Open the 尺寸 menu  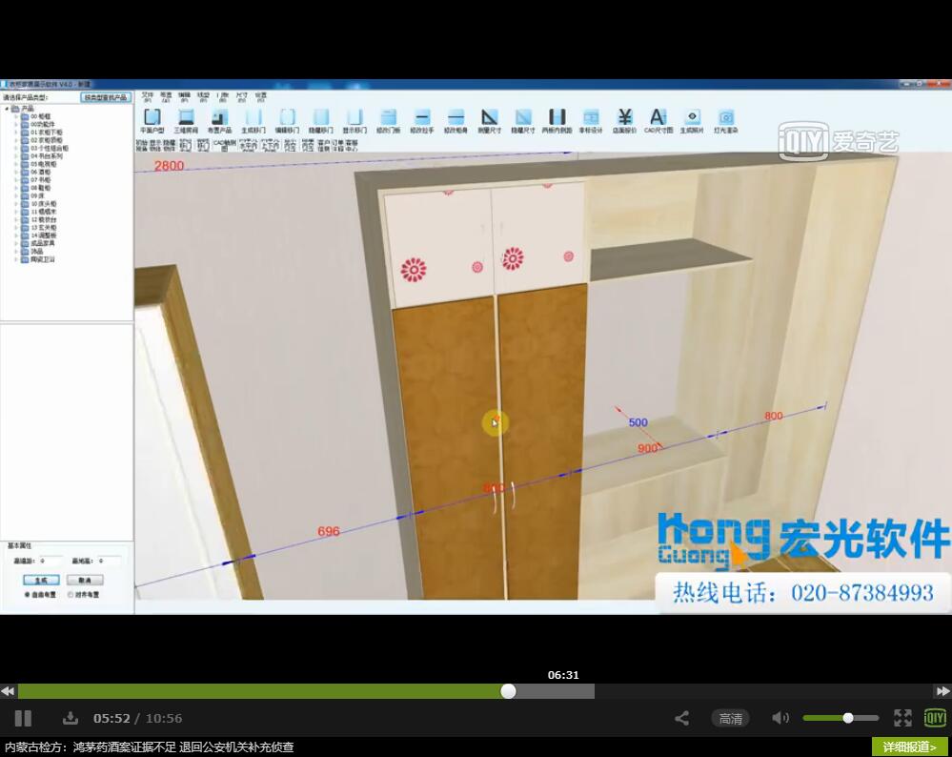[x=242, y=96]
